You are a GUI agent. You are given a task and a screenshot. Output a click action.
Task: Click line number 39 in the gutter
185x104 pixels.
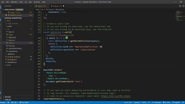point(39,70)
